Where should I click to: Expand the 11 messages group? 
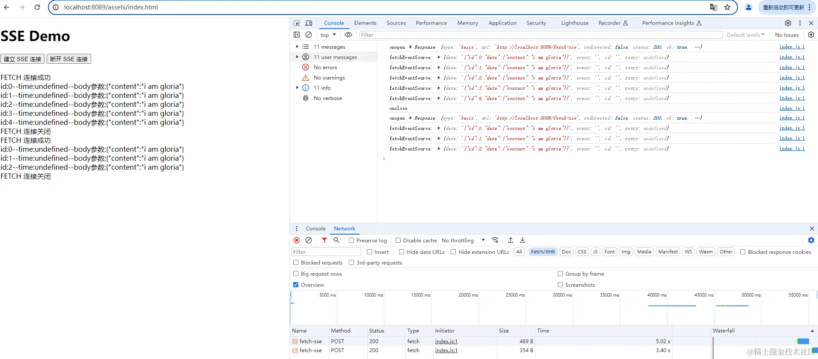tap(297, 47)
